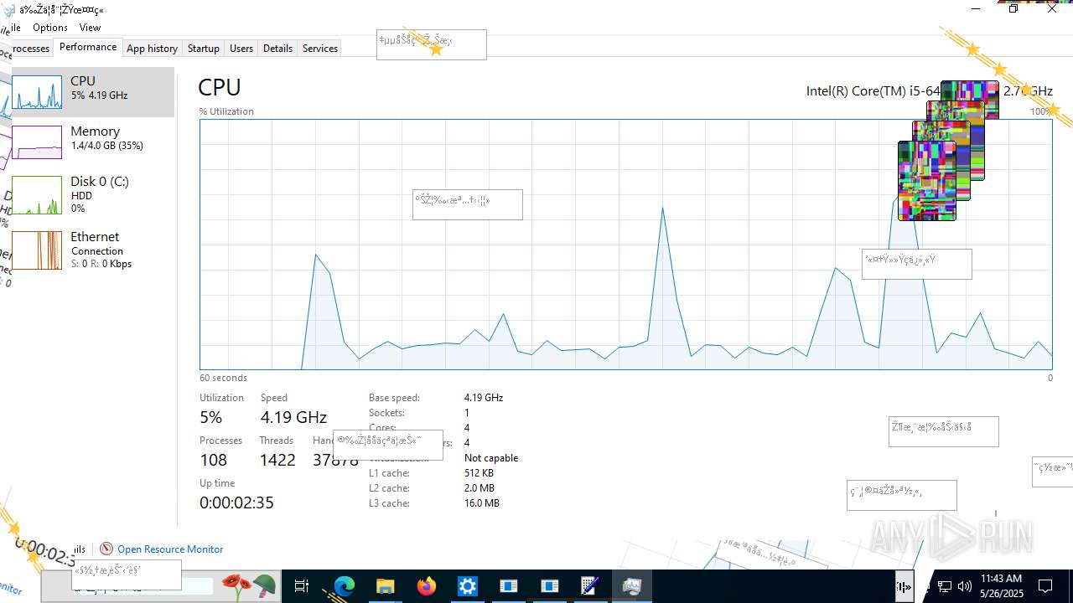Click the poppy flower search highlight icon
Viewport: 1073px width, 603px height.
click(238, 585)
